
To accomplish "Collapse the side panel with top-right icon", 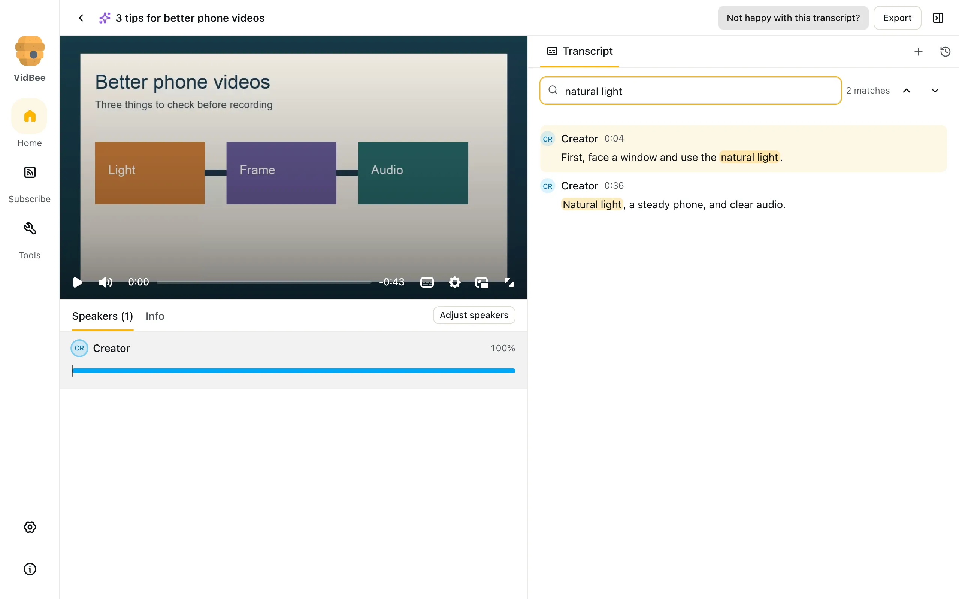I will tap(938, 18).
